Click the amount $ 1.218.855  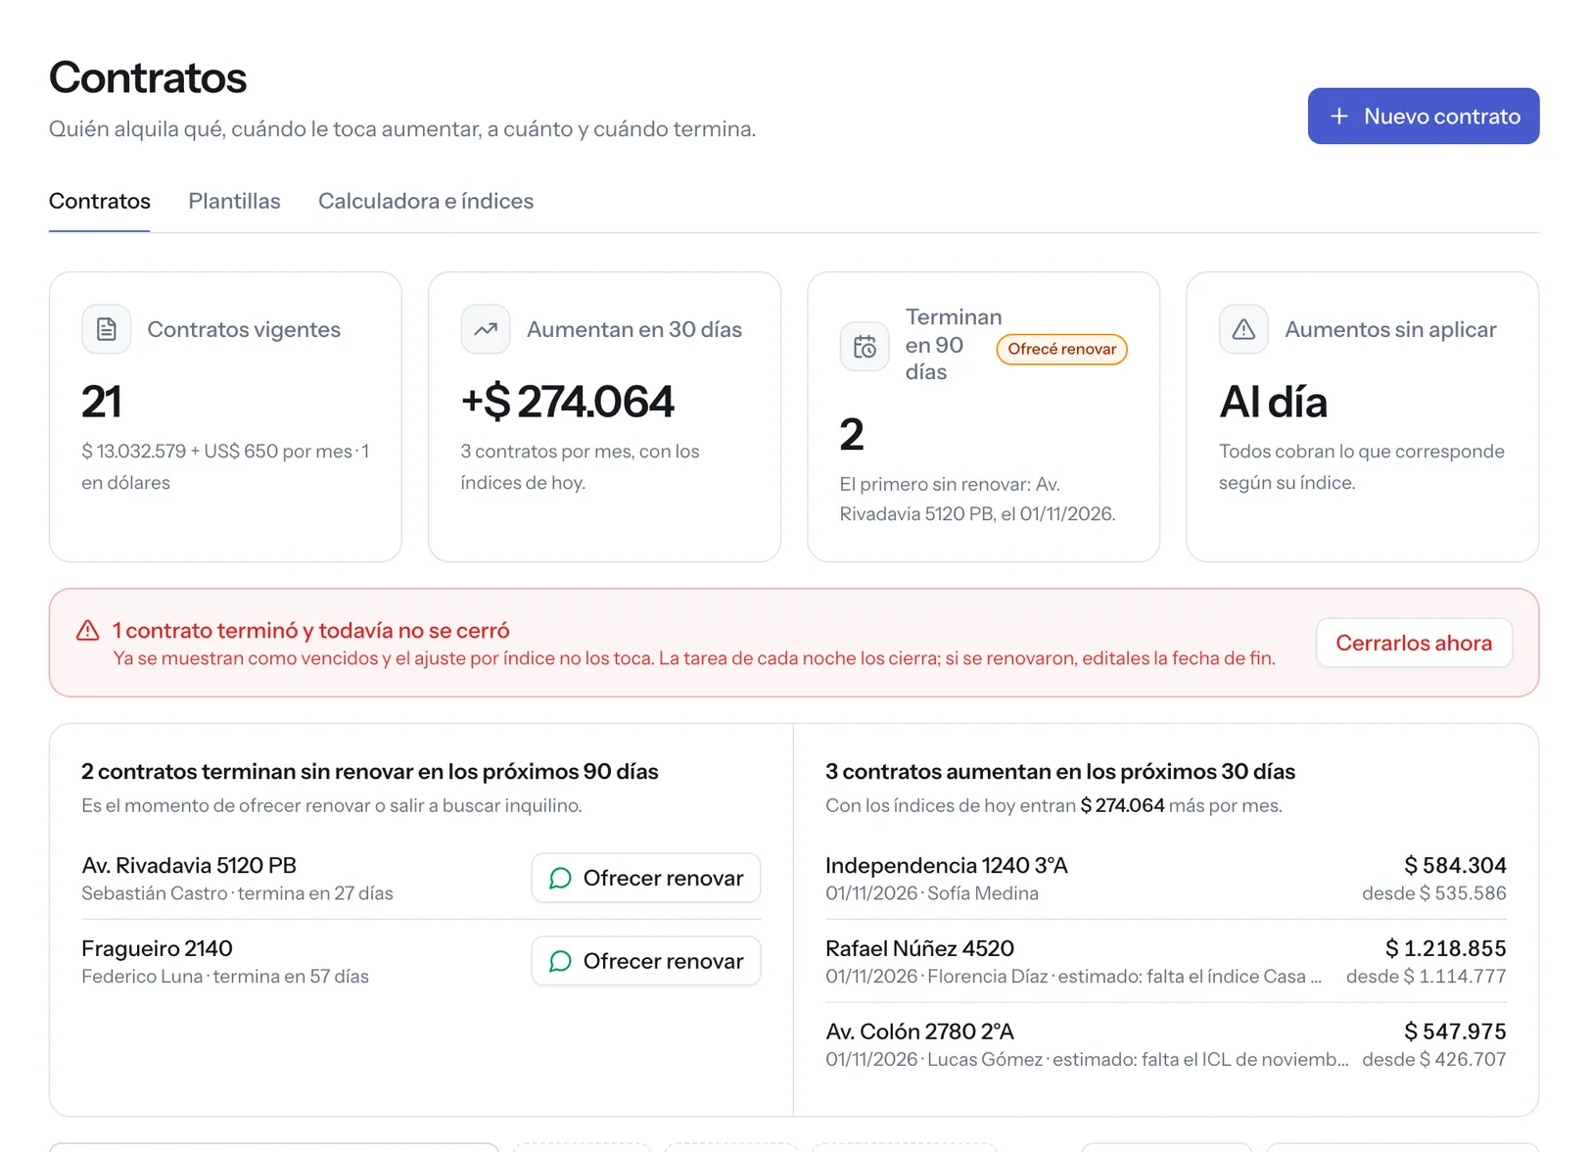tap(1445, 948)
